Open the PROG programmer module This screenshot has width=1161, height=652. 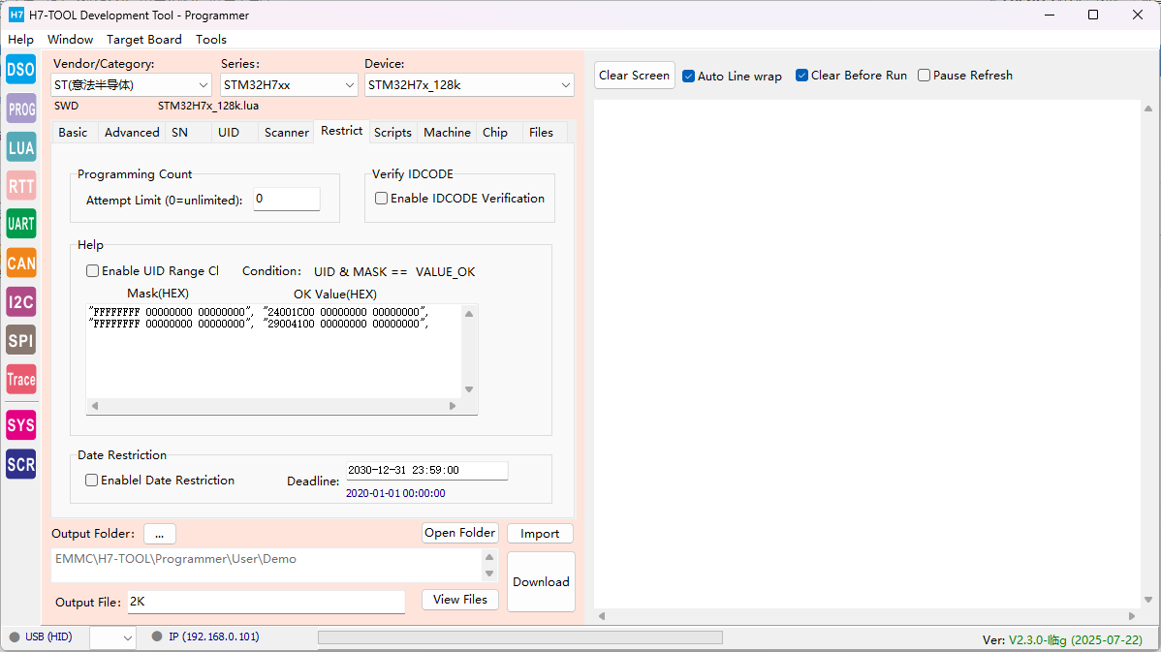[x=20, y=109]
